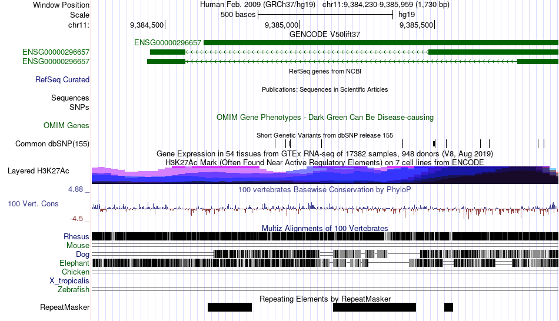Open 100 vertebrates Basewise Conservation title
This screenshot has height=321, width=559.
(325, 189)
